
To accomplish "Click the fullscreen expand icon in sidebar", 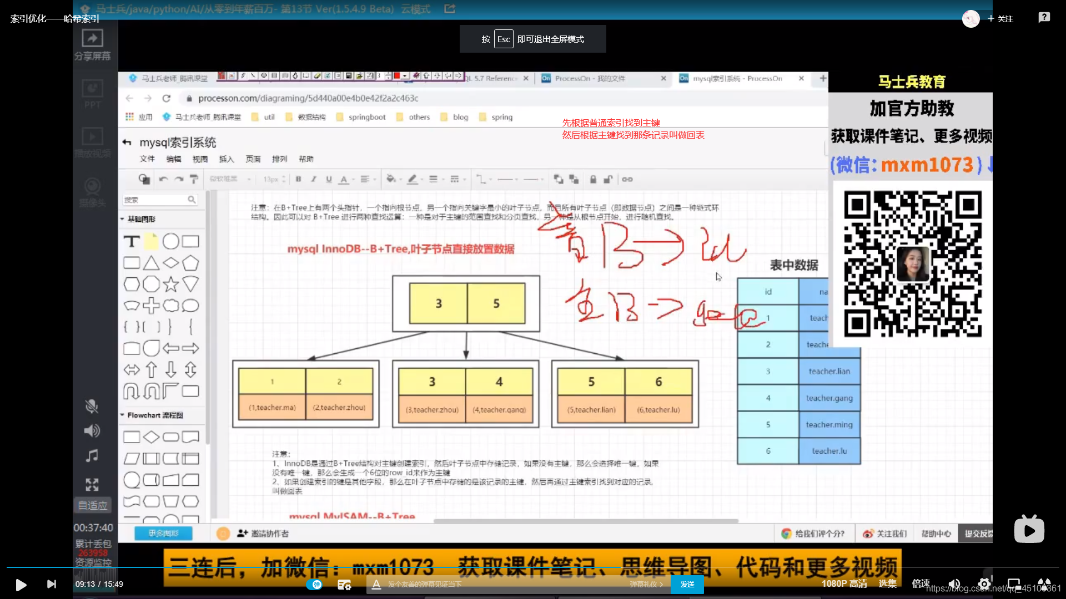I will (92, 485).
